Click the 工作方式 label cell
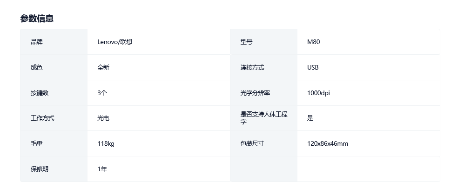The width and height of the screenshot is (451, 194). click(x=42, y=118)
